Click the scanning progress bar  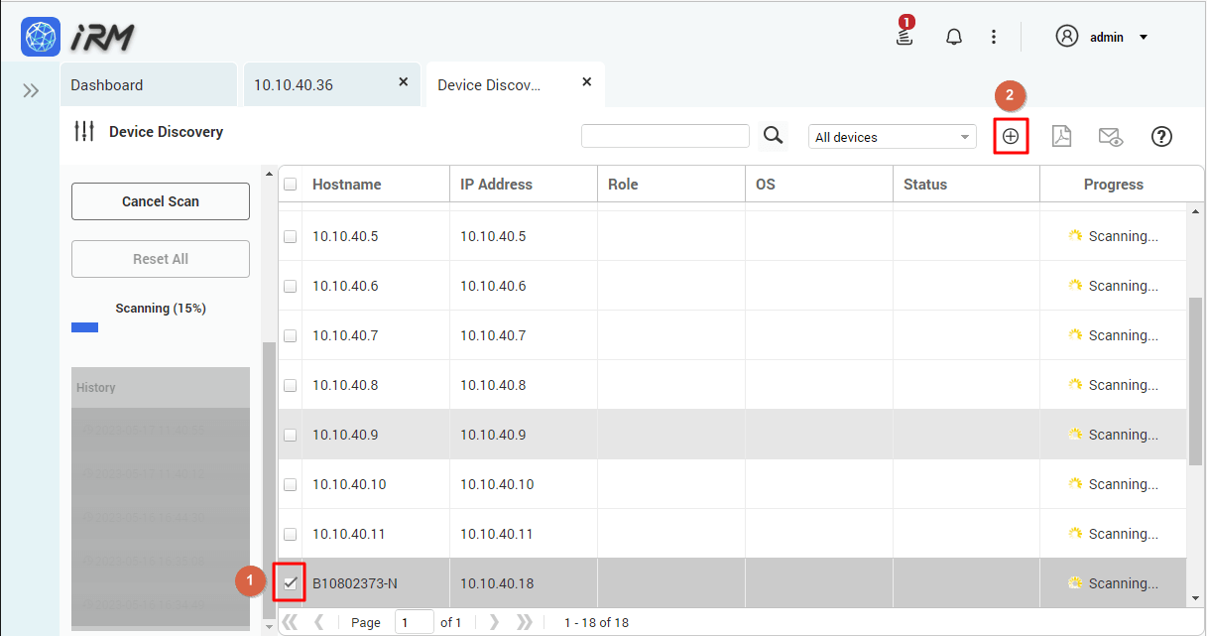click(84, 326)
